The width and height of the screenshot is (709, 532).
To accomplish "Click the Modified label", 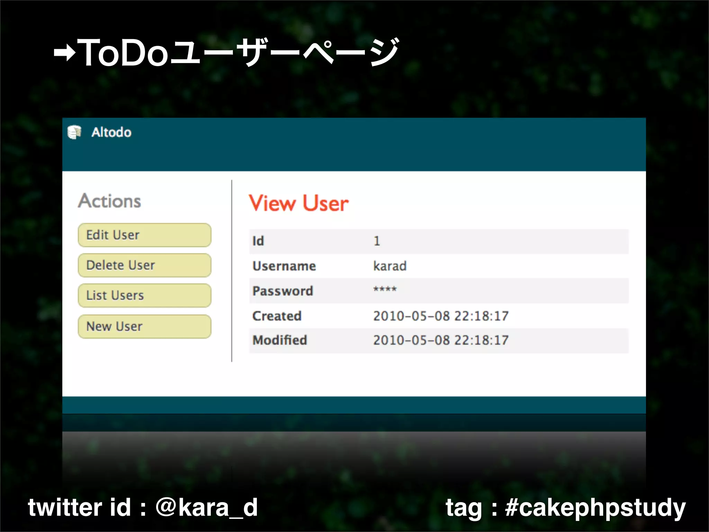I will pos(280,340).
